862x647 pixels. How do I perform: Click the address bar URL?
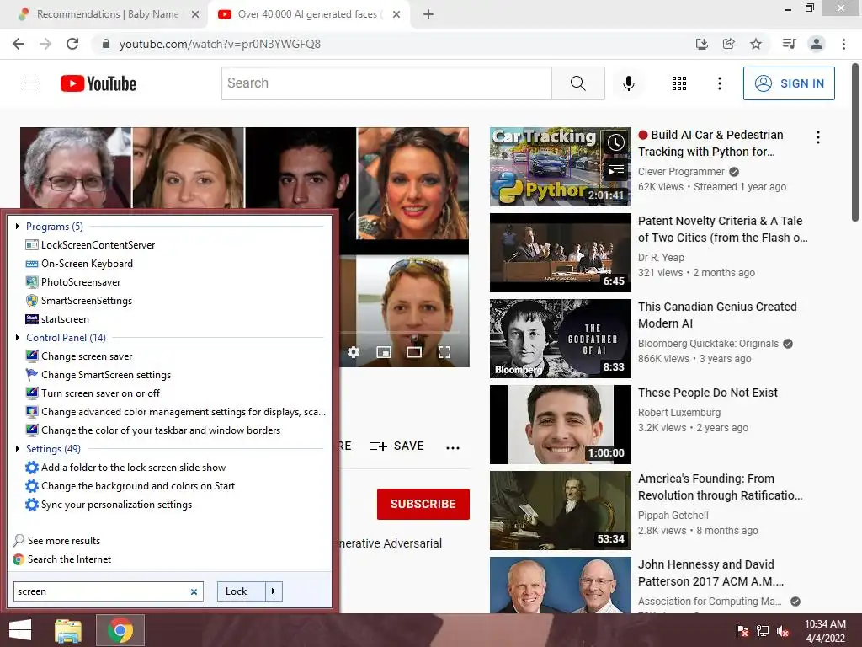(x=220, y=44)
